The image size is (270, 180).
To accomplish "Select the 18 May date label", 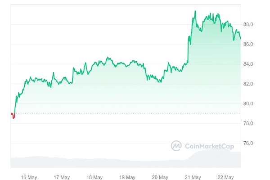I will (94, 177).
